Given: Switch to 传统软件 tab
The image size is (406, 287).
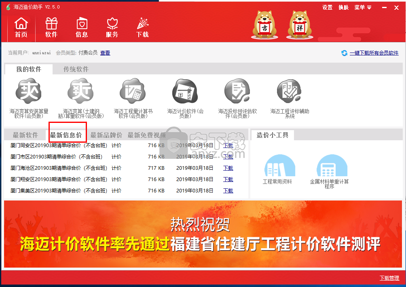Looking at the screenshot, I should click(76, 70).
